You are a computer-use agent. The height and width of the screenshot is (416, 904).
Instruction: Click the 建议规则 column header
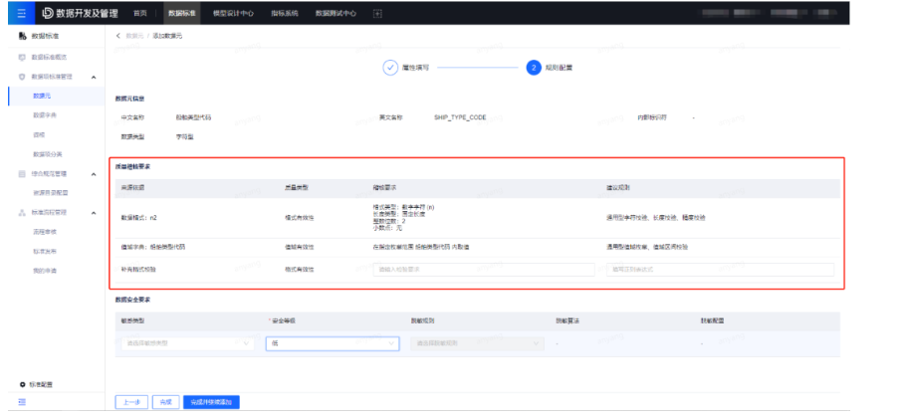click(618, 188)
